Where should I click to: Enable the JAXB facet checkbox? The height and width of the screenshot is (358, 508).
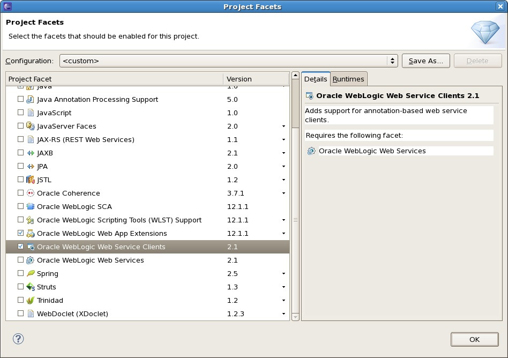[x=20, y=152]
